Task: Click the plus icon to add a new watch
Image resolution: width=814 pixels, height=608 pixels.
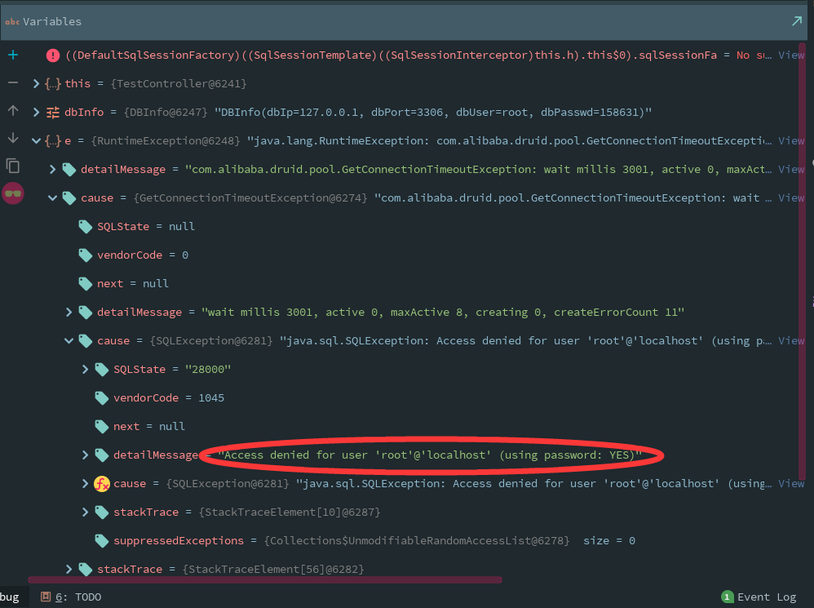Action: click(12, 55)
